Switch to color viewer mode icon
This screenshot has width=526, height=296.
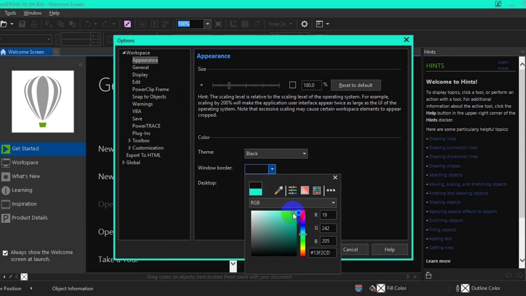point(305,190)
